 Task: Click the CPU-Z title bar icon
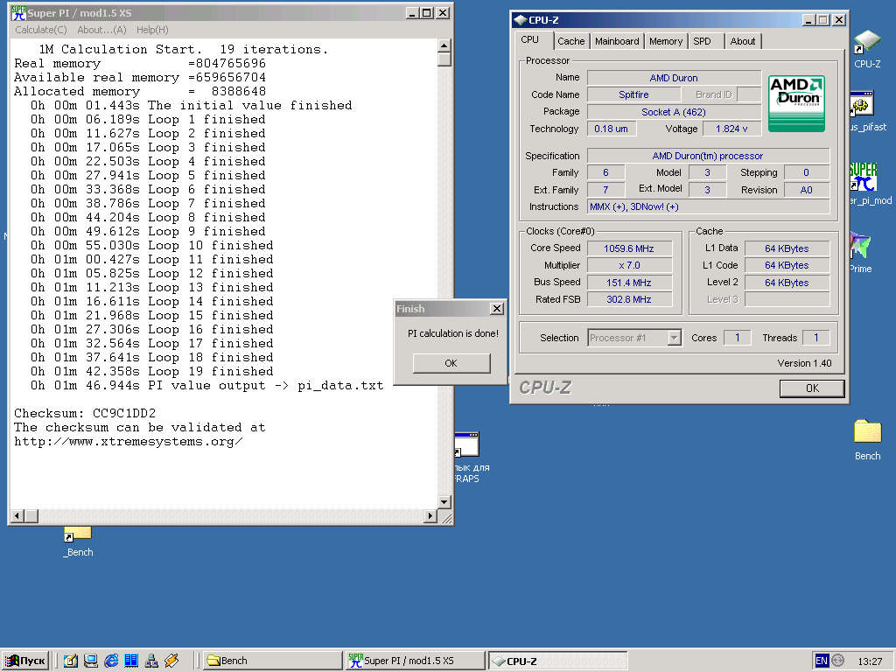point(520,20)
